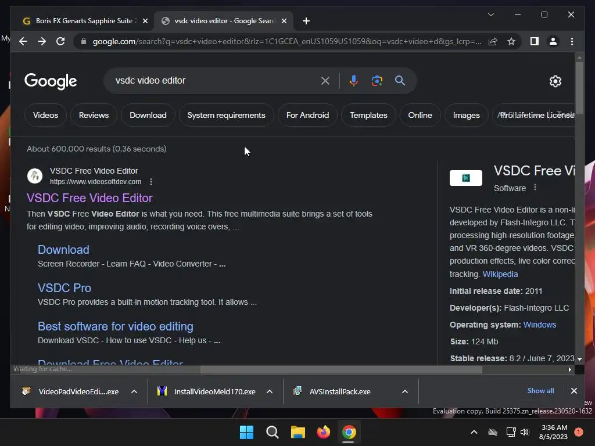This screenshot has width=595, height=446.
Task: Close the Boris FX Genarts tab
Action: (145, 21)
